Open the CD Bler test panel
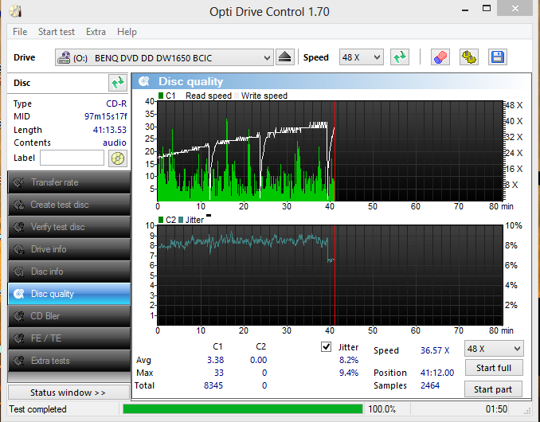The image size is (540, 422). coord(68,316)
